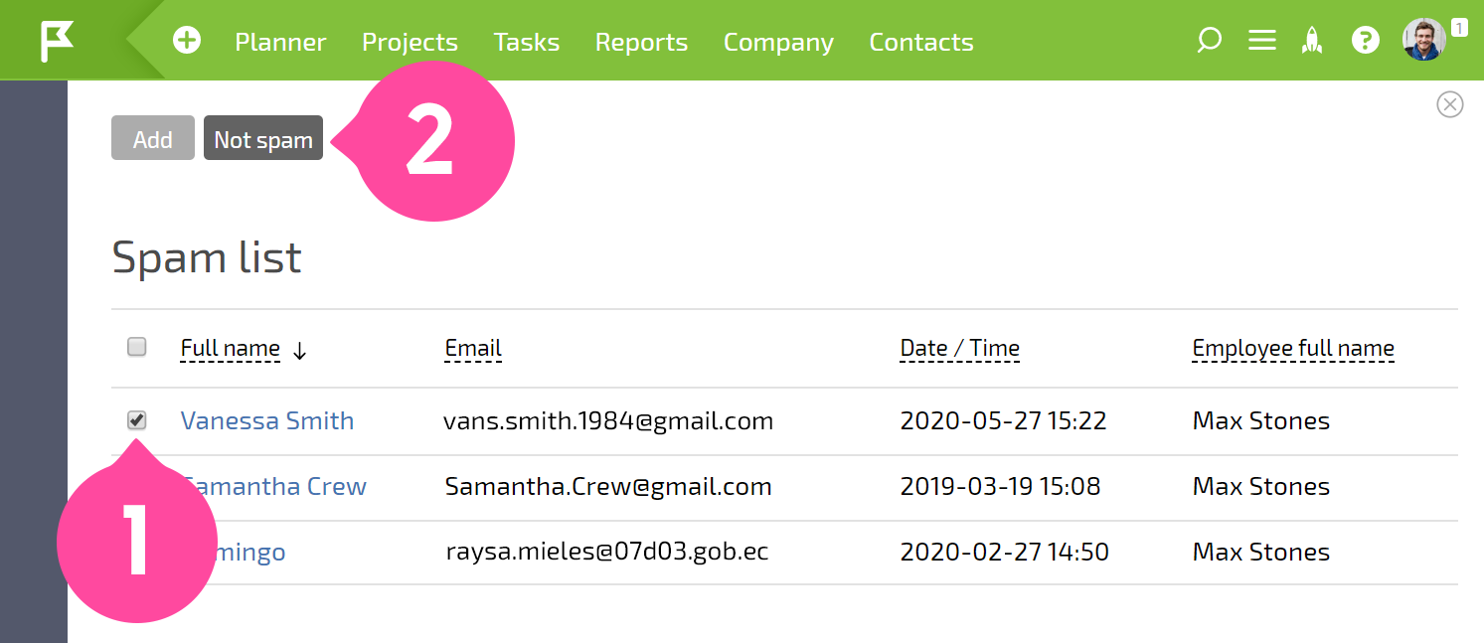Sort by the Email column header

point(473,349)
